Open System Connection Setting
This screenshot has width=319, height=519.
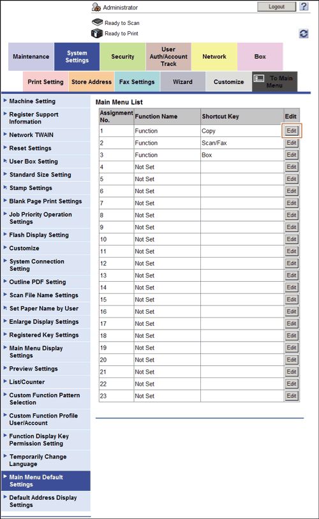point(45,265)
